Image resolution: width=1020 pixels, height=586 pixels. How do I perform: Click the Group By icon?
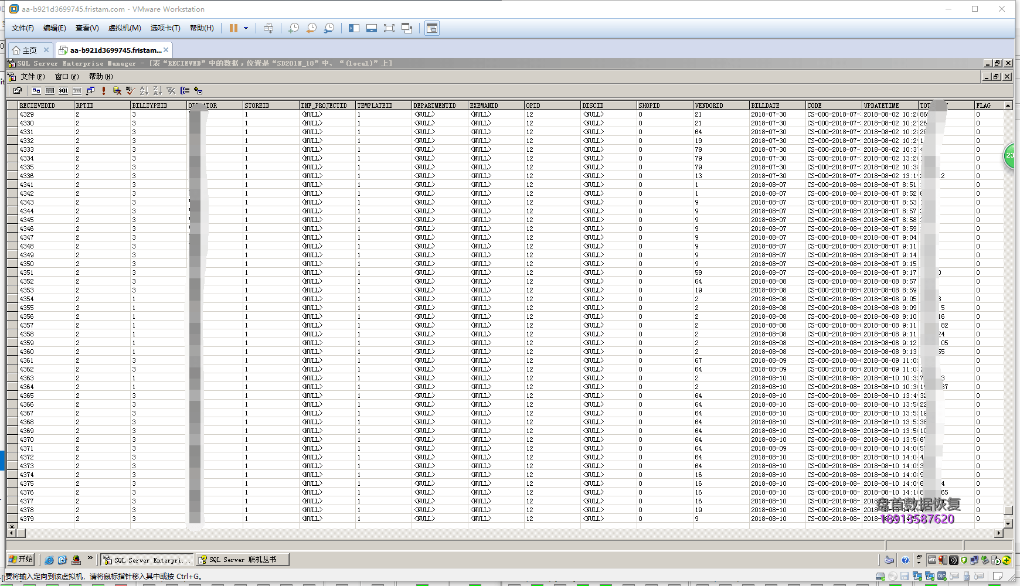185,91
